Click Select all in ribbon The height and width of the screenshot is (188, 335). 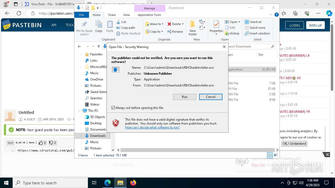(253, 22)
